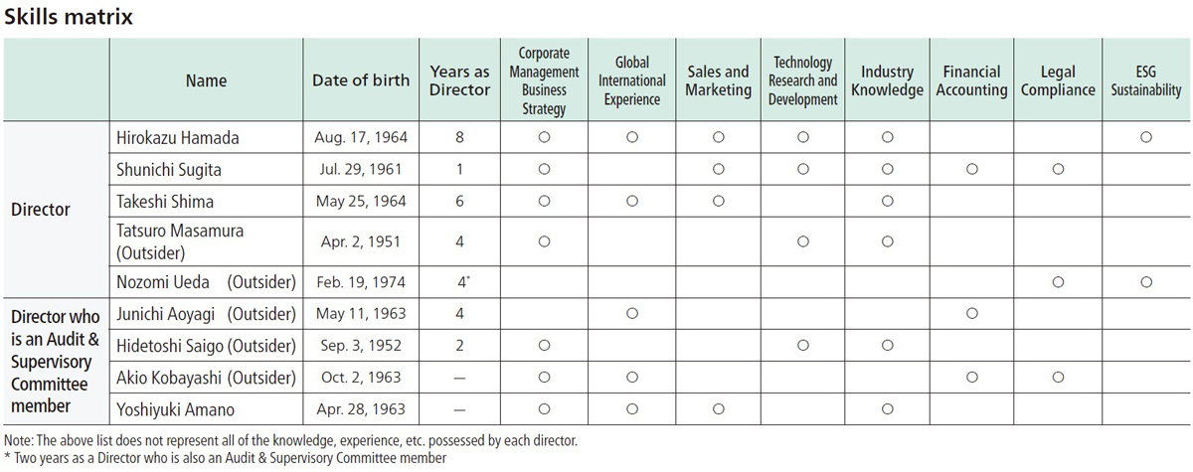Click the Skills matrix heading
The height and width of the screenshot is (472, 1193).
click(69, 17)
